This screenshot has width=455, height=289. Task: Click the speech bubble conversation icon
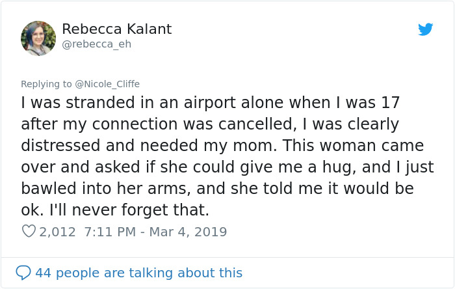(23, 272)
